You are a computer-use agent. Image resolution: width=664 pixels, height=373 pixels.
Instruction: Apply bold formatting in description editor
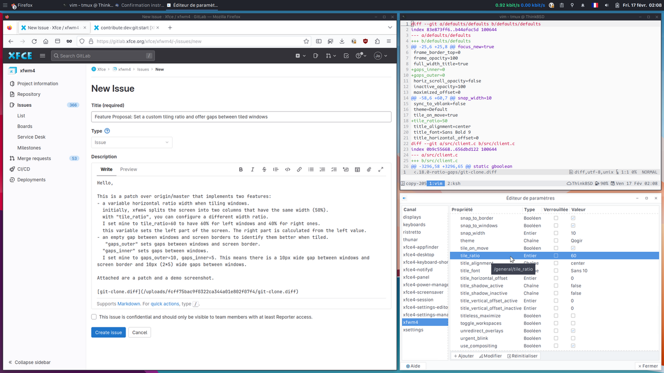click(x=241, y=169)
